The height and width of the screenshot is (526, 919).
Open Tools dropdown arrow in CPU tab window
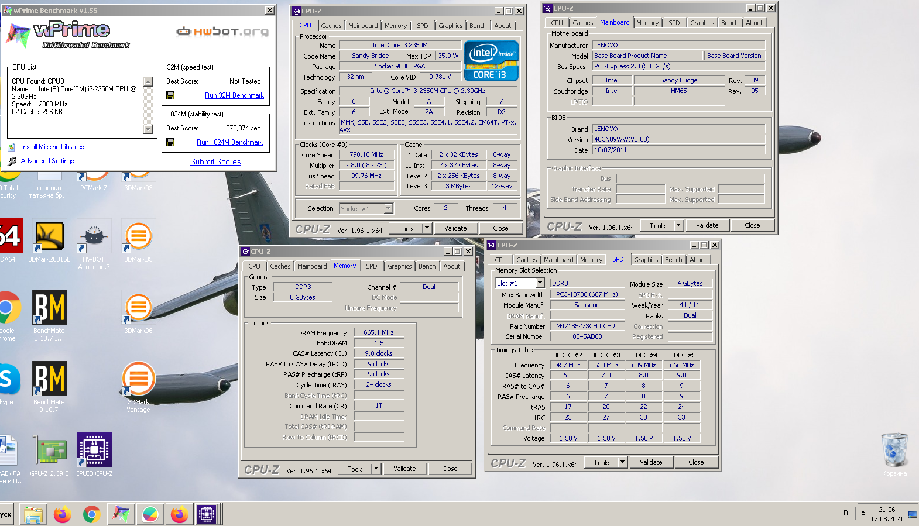[427, 228]
